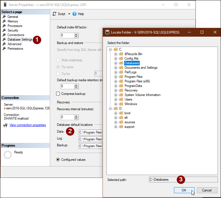Screen dimensions: 221x198
Task: Click the Users folder icon
Action: point(121,99)
